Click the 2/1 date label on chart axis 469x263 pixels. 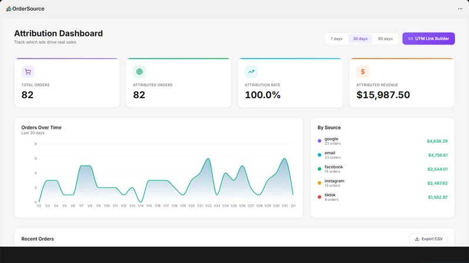click(293, 206)
